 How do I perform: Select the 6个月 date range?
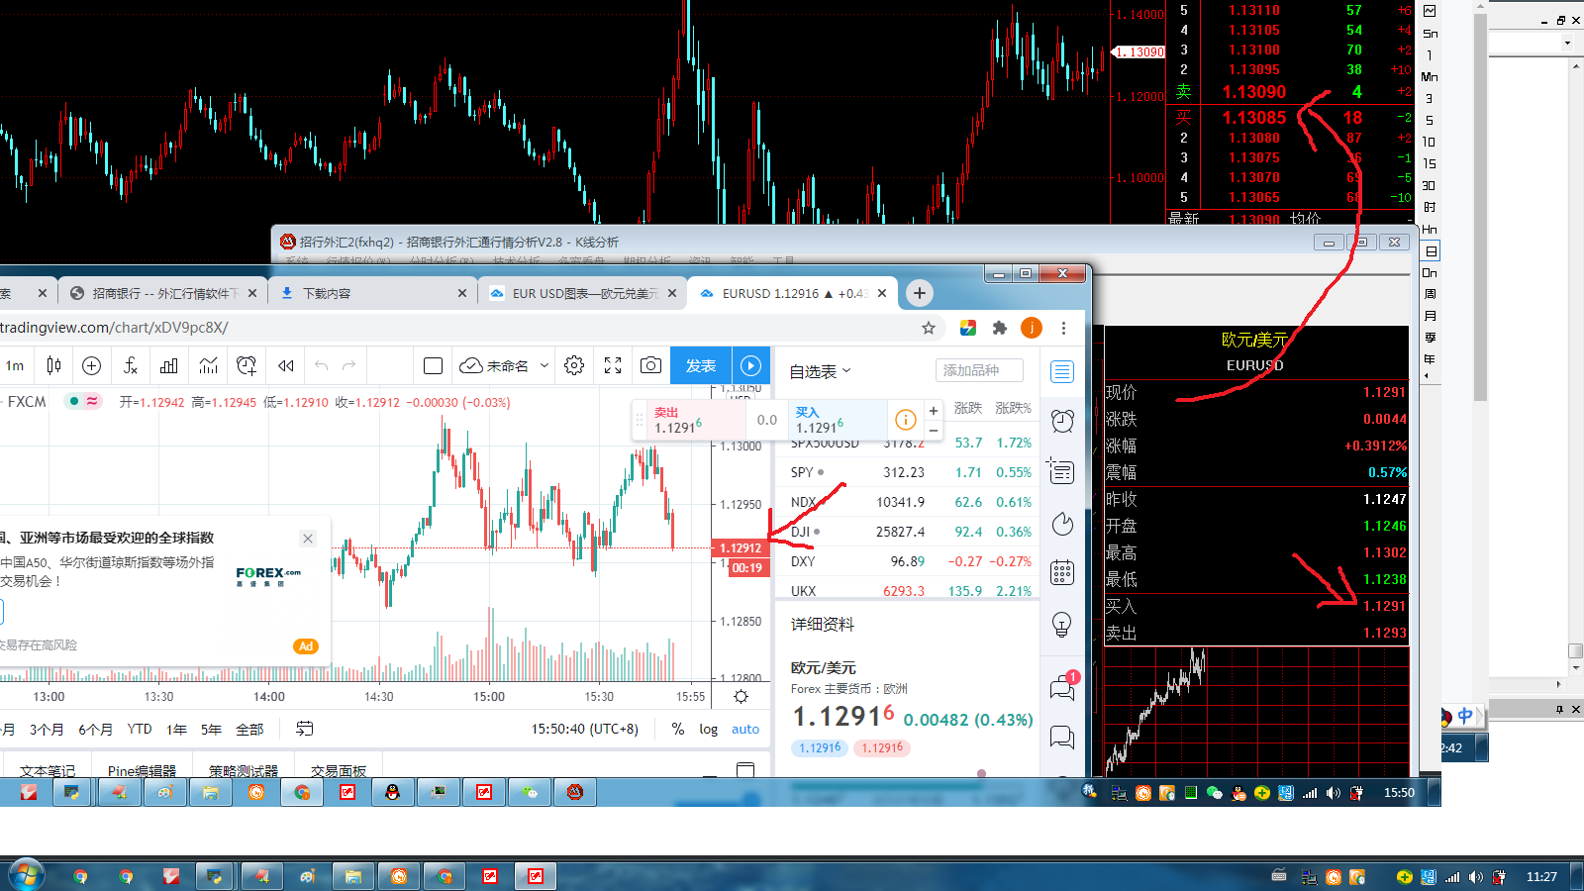coord(95,730)
